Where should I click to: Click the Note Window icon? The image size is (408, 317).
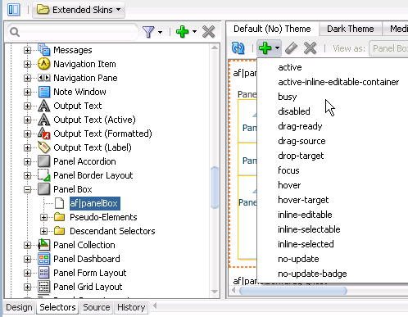(x=43, y=92)
